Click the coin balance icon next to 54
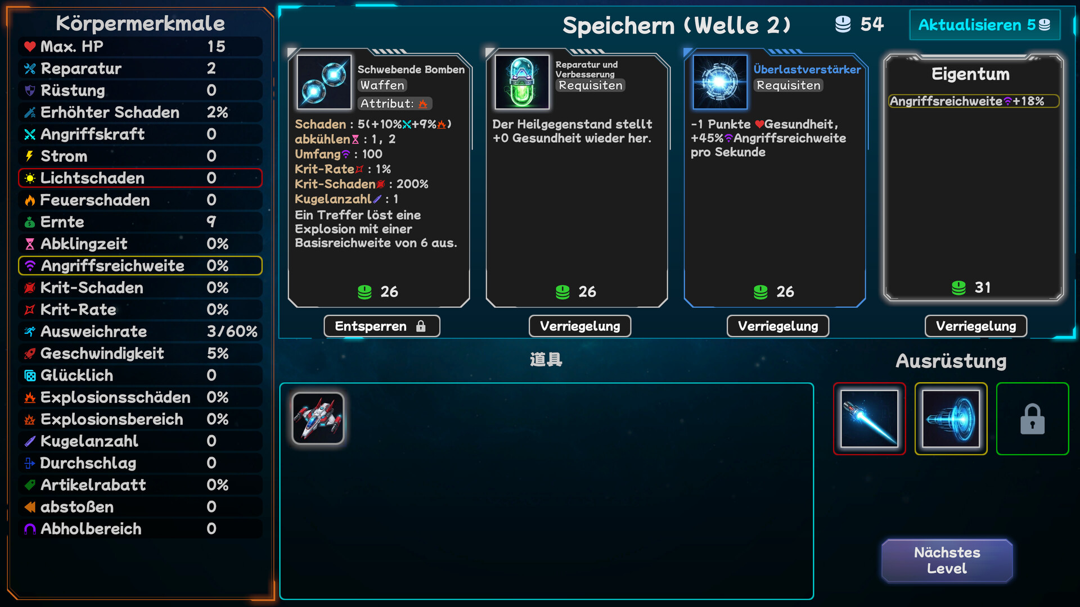Viewport: 1080px width, 607px height. pyautogui.click(x=843, y=24)
